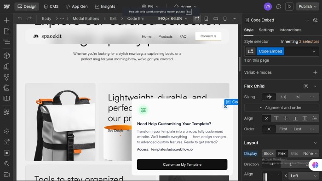Click Contact Us in the site navbar
This screenshot has height=181, width=322.
coord(208,36)
